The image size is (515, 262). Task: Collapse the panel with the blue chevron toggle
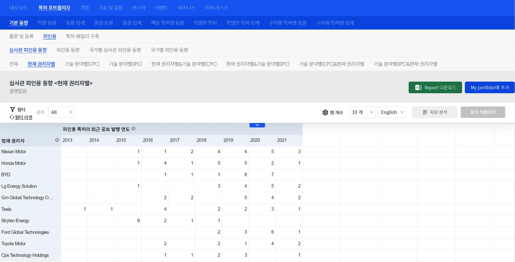tap(257, 125)
